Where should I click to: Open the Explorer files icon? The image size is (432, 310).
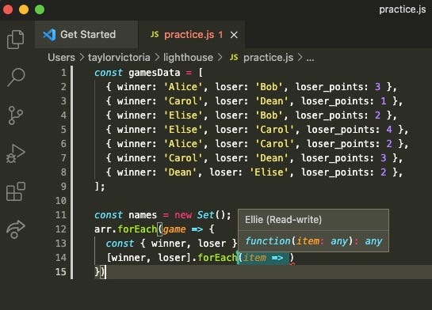(15, 40)
